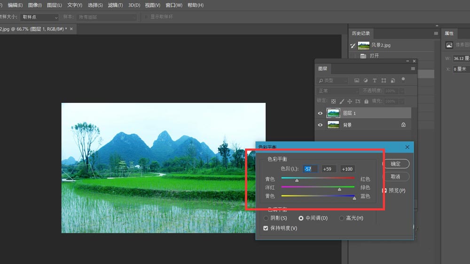Toggle the 显示取样环 checkbox
Viewport: 470px width, 264px height.
point(146,17)
